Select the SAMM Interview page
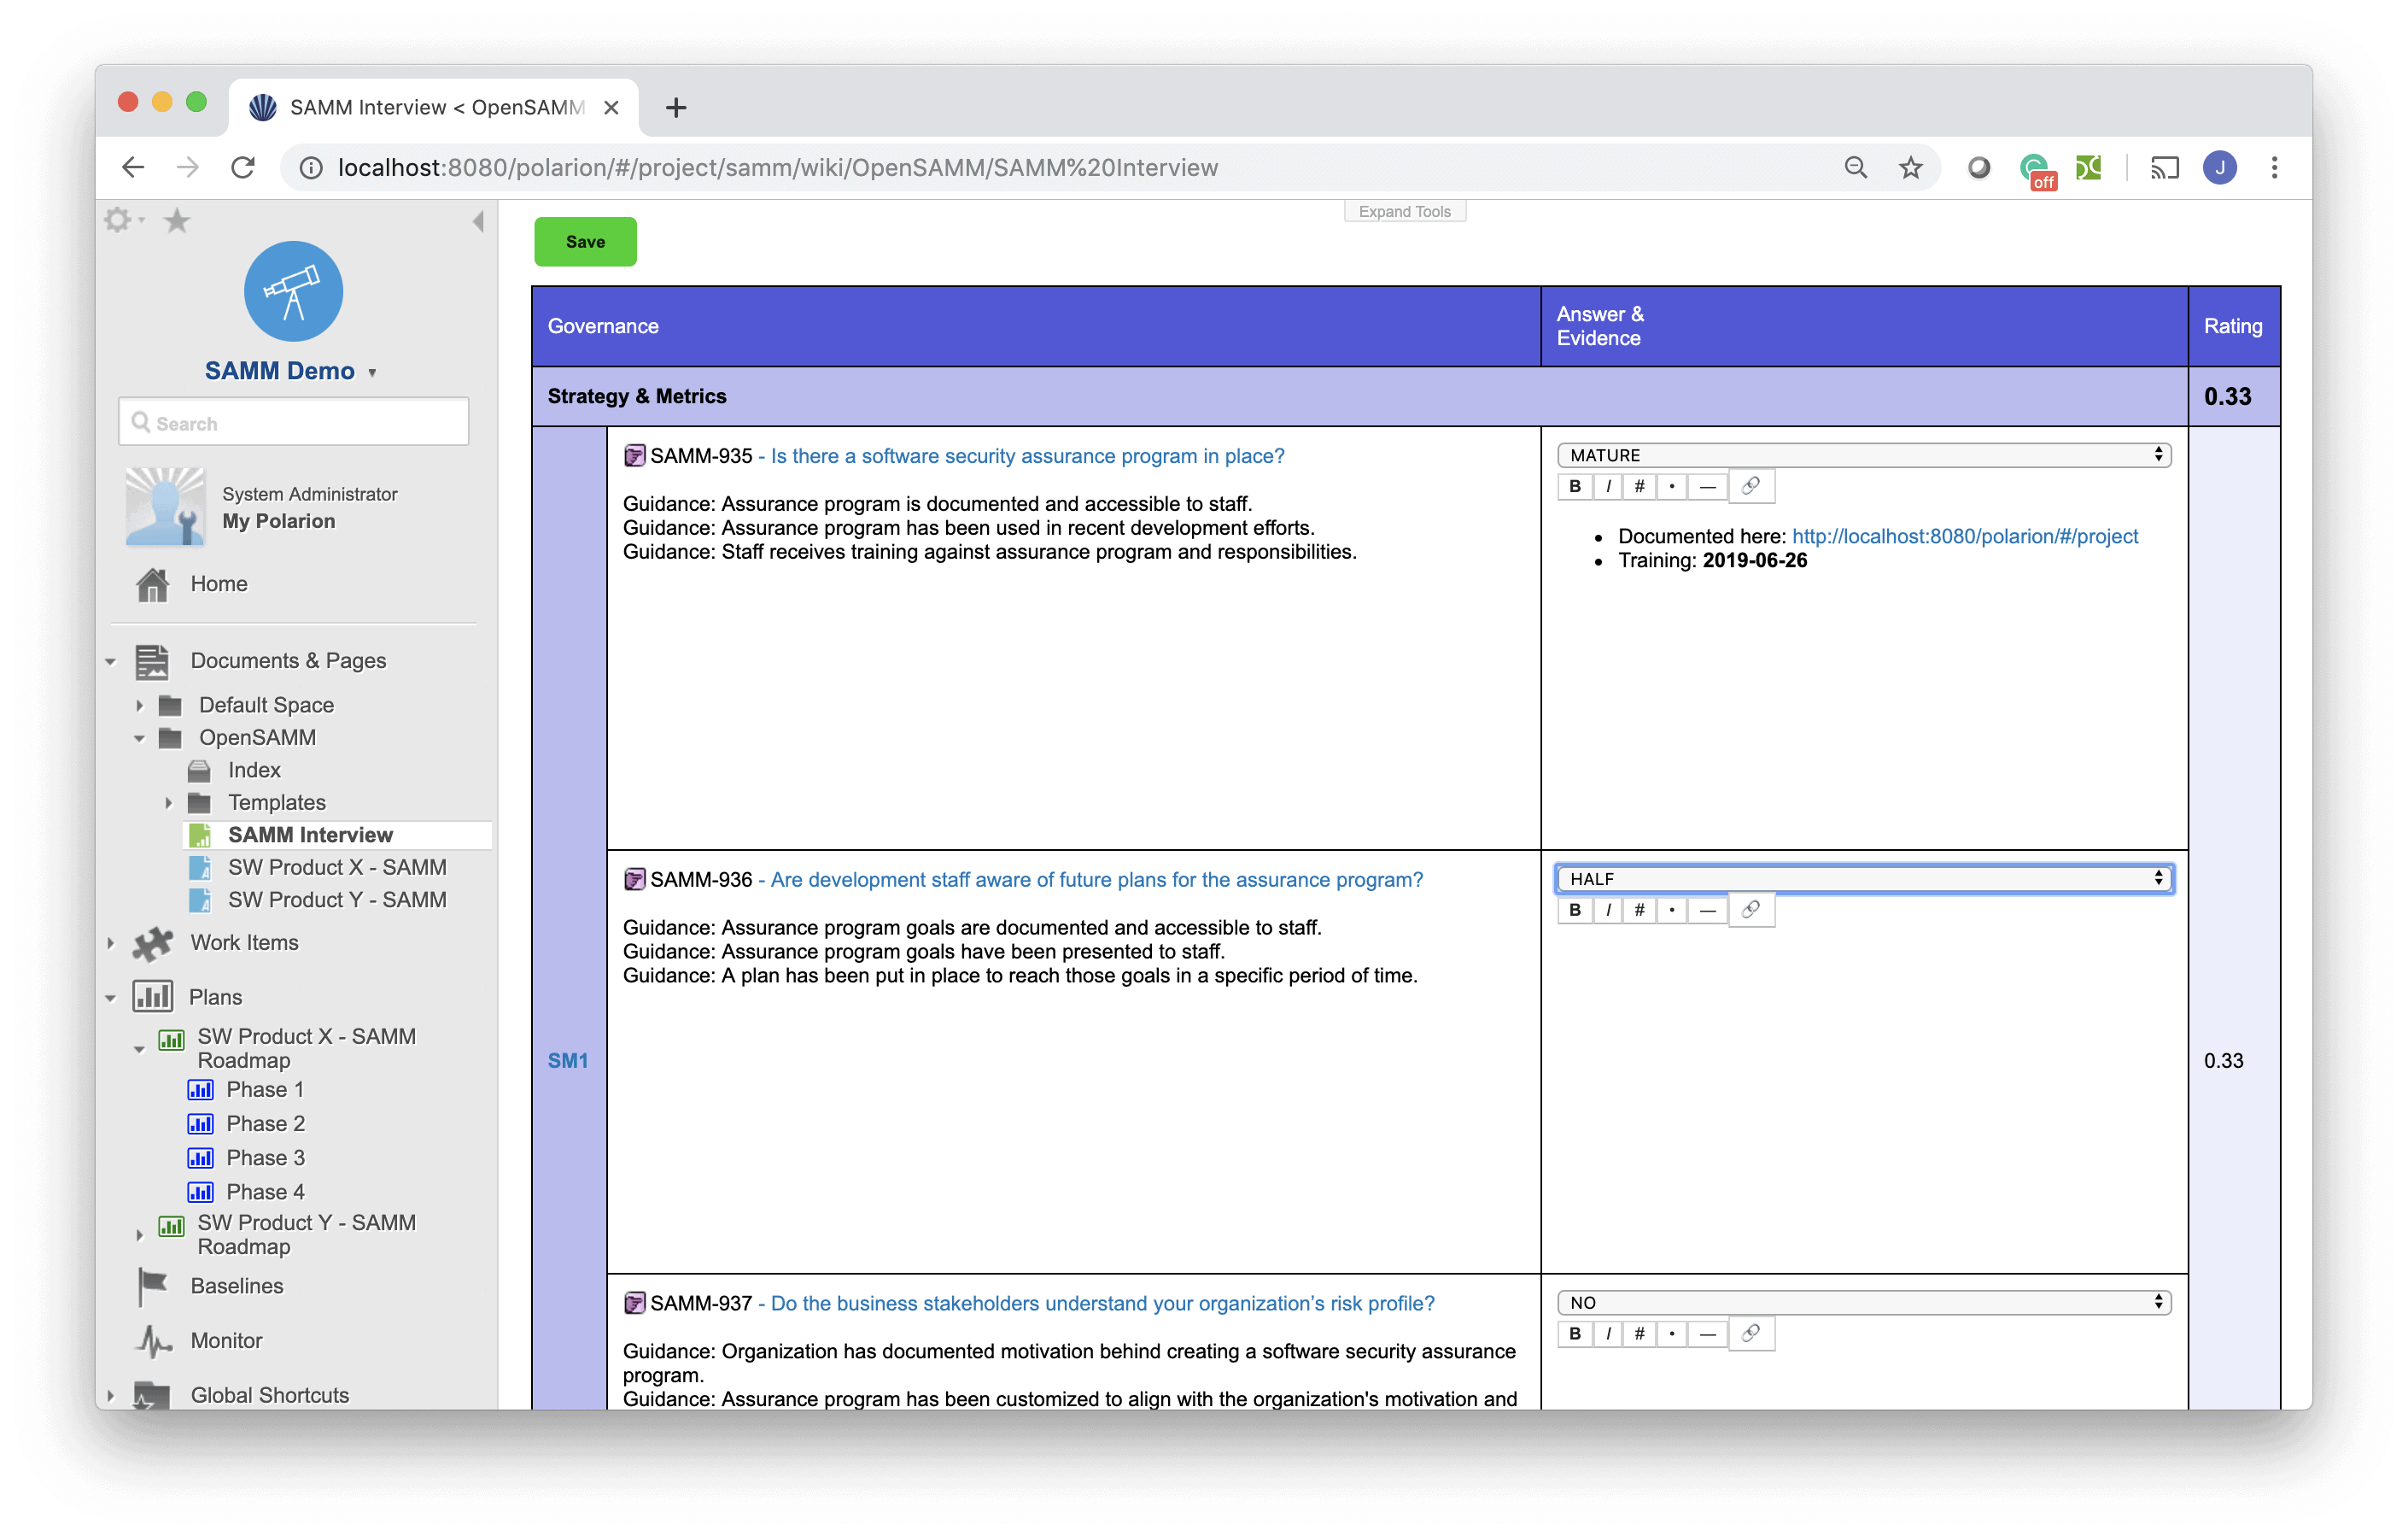Viewport: 2408px width, 1536px height. click(x=310, y=835)
